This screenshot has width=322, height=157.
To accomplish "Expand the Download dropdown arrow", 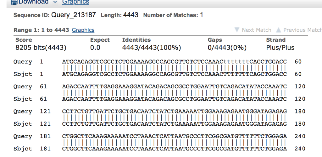I will coord(55,2).
